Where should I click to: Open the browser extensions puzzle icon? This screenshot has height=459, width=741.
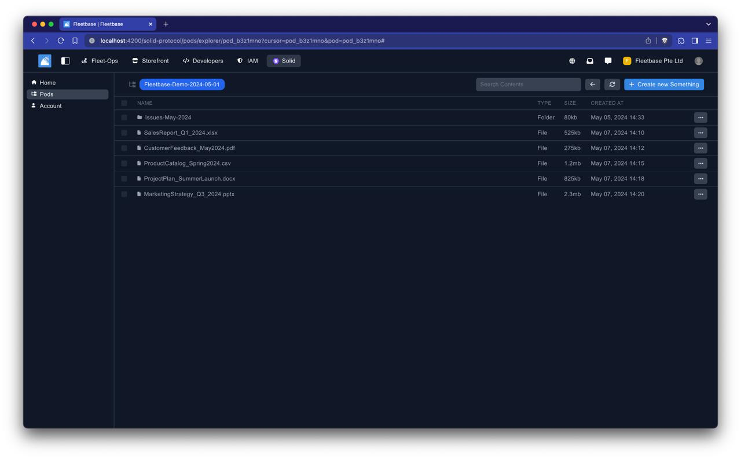click(x=681, y=41)
